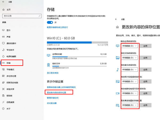This screenshot has height=120, width=160.
Task: Click the 声音 speaker icon
Action: coord(3,37)
